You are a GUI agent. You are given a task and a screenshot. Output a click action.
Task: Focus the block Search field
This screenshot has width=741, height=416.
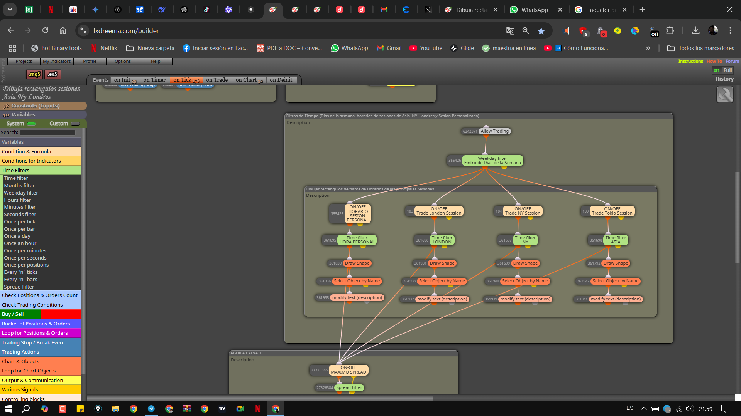tap(47, 133)
